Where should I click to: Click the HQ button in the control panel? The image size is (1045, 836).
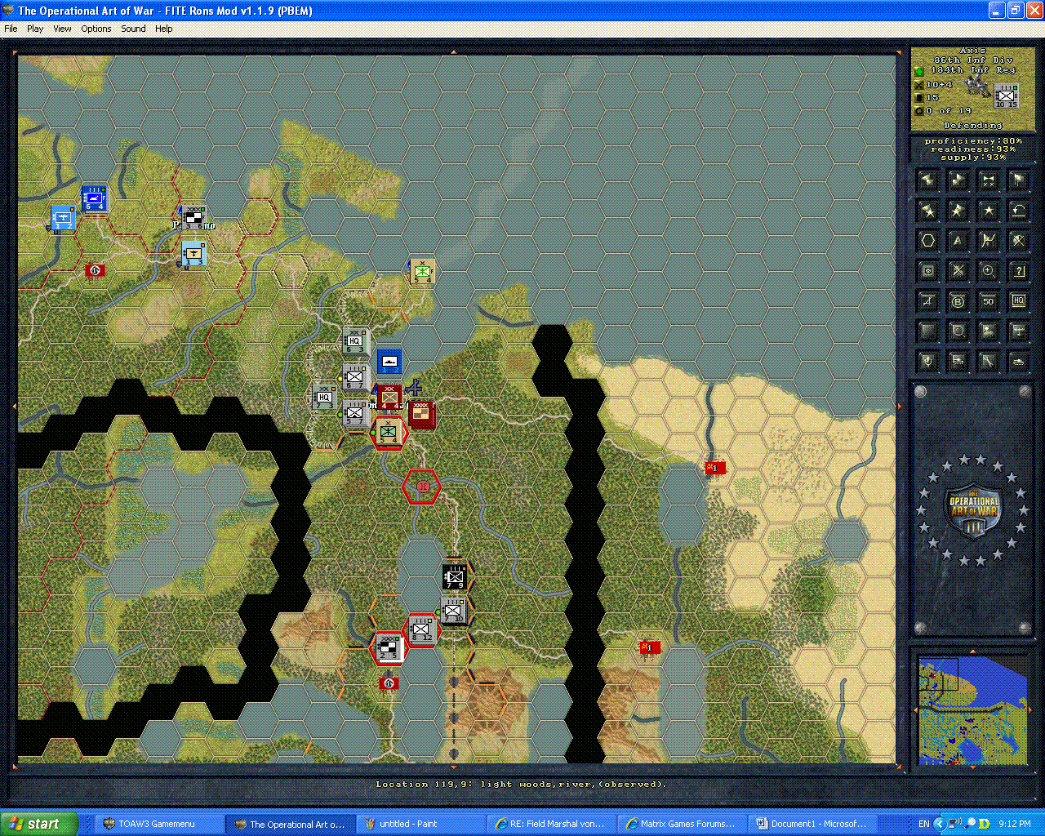[x=1018, y=301]
